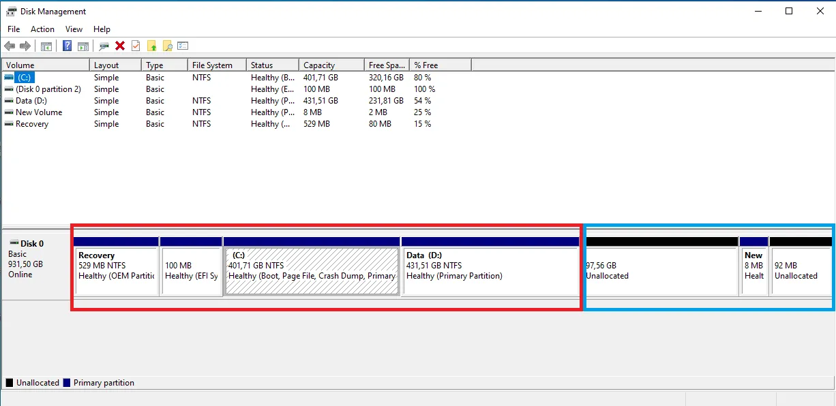Click the checklist settings toolbar icon
Image resolution: width=836 pixels, height=406 pixels.
click(x=183, y=46)
